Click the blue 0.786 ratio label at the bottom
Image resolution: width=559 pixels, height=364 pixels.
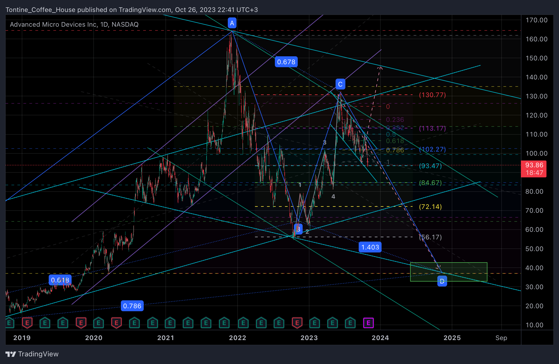(132, 306)
